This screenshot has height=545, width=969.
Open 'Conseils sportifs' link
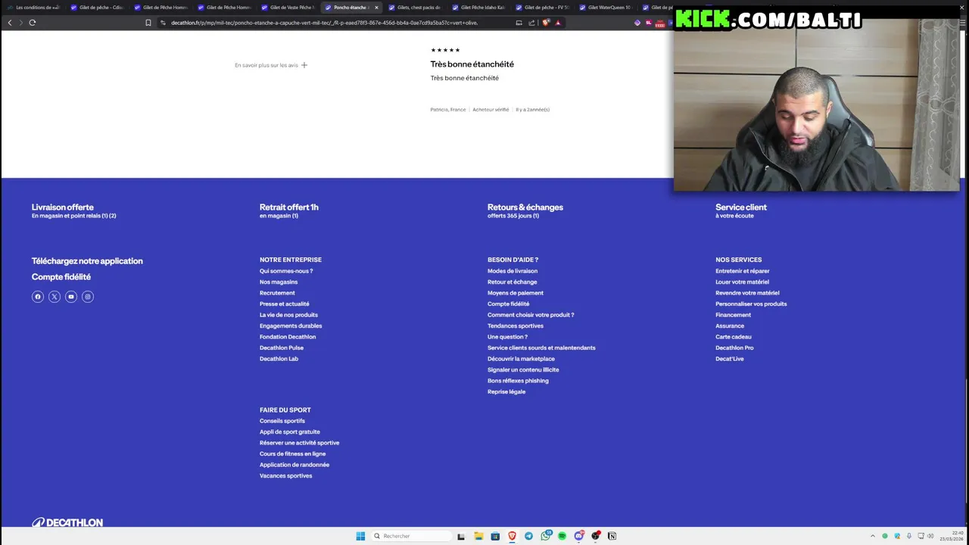282,421
